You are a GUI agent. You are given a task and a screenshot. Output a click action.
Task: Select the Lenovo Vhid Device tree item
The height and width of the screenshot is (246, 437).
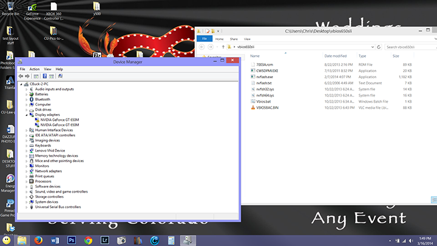(50, 151)
